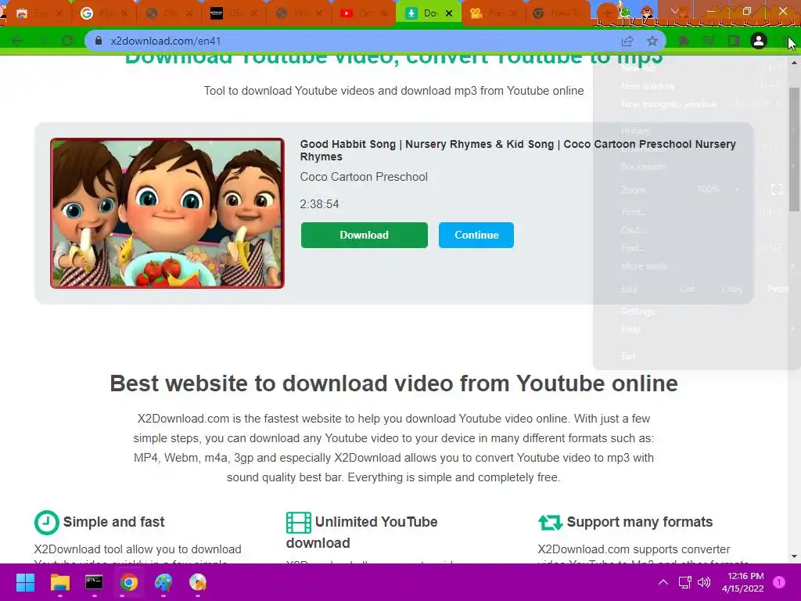
Task: Open the tab search chevron
Action: (x=675, y=11)
